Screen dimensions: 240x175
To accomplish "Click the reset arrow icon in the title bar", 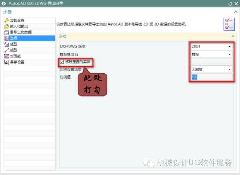I will (x=230, y=3).
